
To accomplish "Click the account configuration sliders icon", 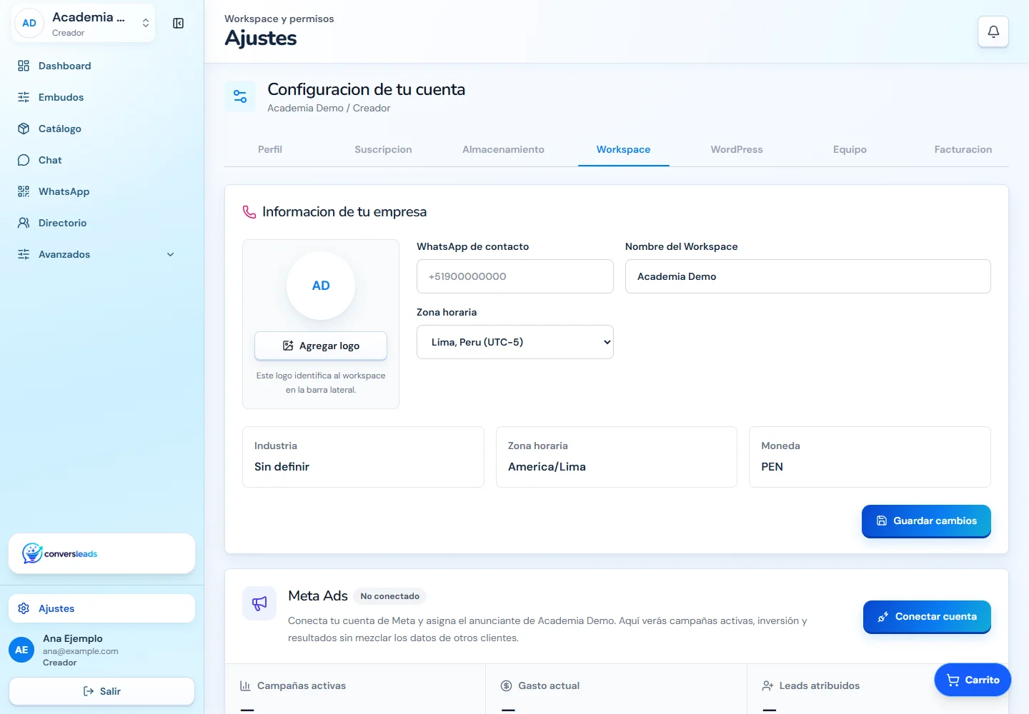I will (240, 96).
